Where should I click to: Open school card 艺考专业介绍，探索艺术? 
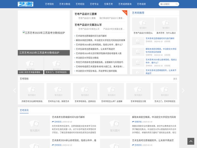59,93
